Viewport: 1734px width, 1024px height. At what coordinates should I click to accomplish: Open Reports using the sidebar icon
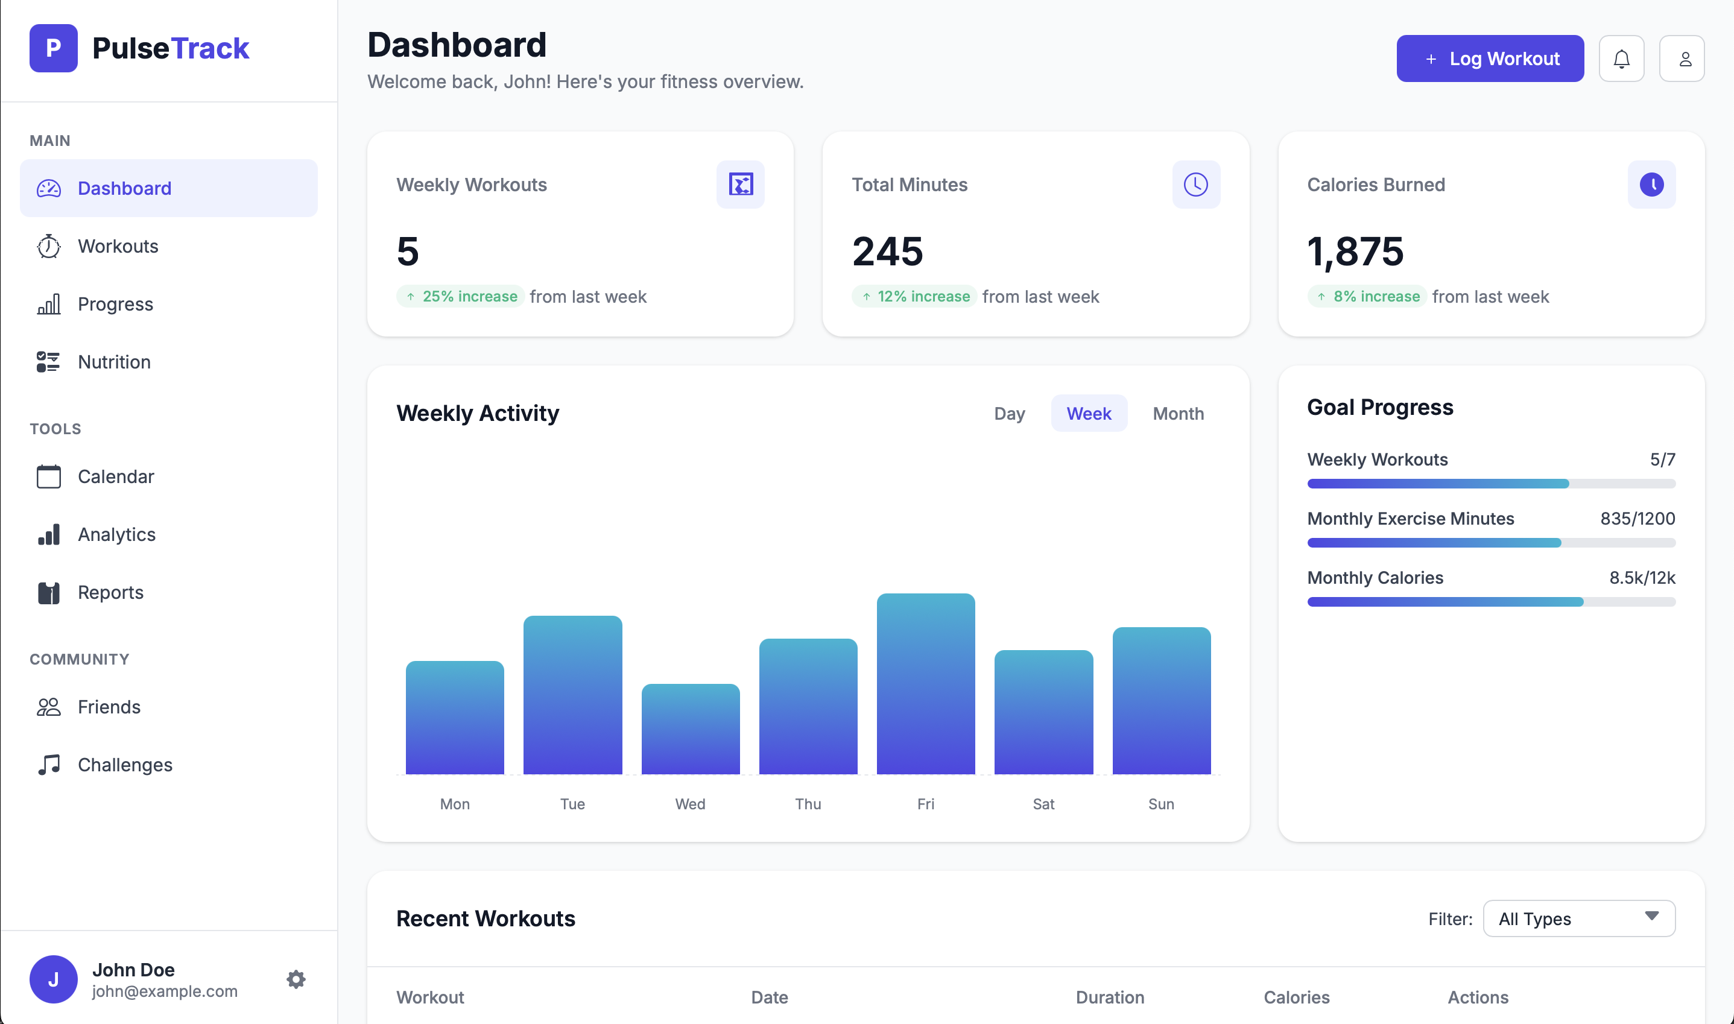click(48, 592)
